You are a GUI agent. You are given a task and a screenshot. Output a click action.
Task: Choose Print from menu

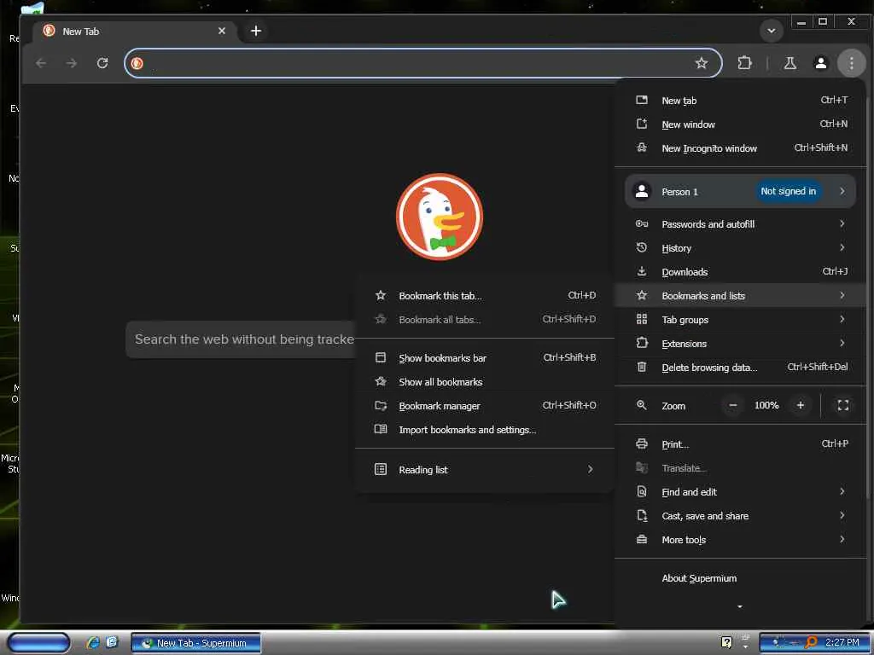(741, 444)
